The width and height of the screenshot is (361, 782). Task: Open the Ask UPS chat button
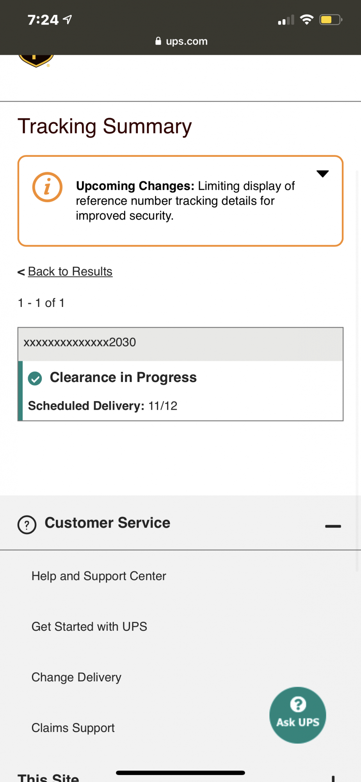297,715
